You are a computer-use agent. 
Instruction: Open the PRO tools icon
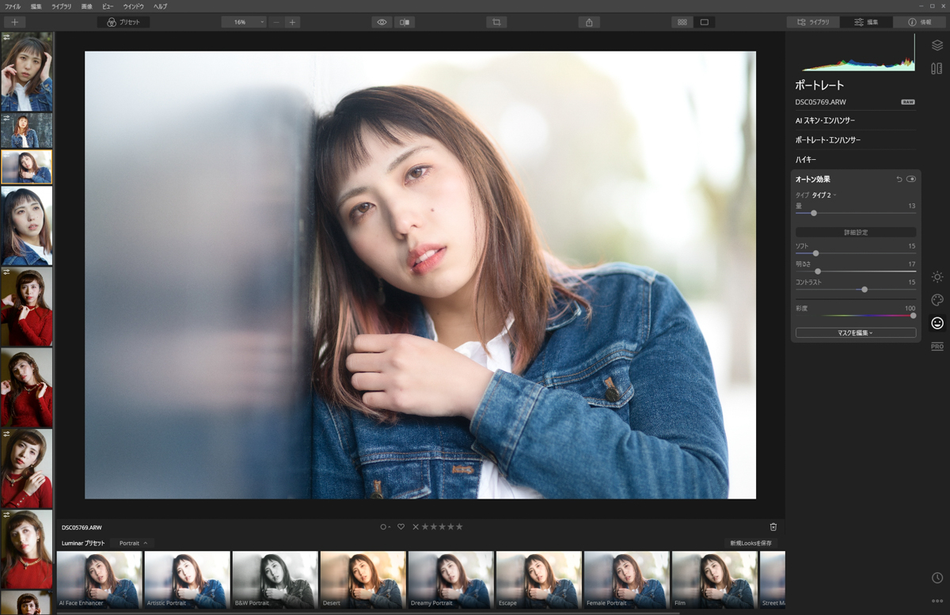[x=937, y=347]
